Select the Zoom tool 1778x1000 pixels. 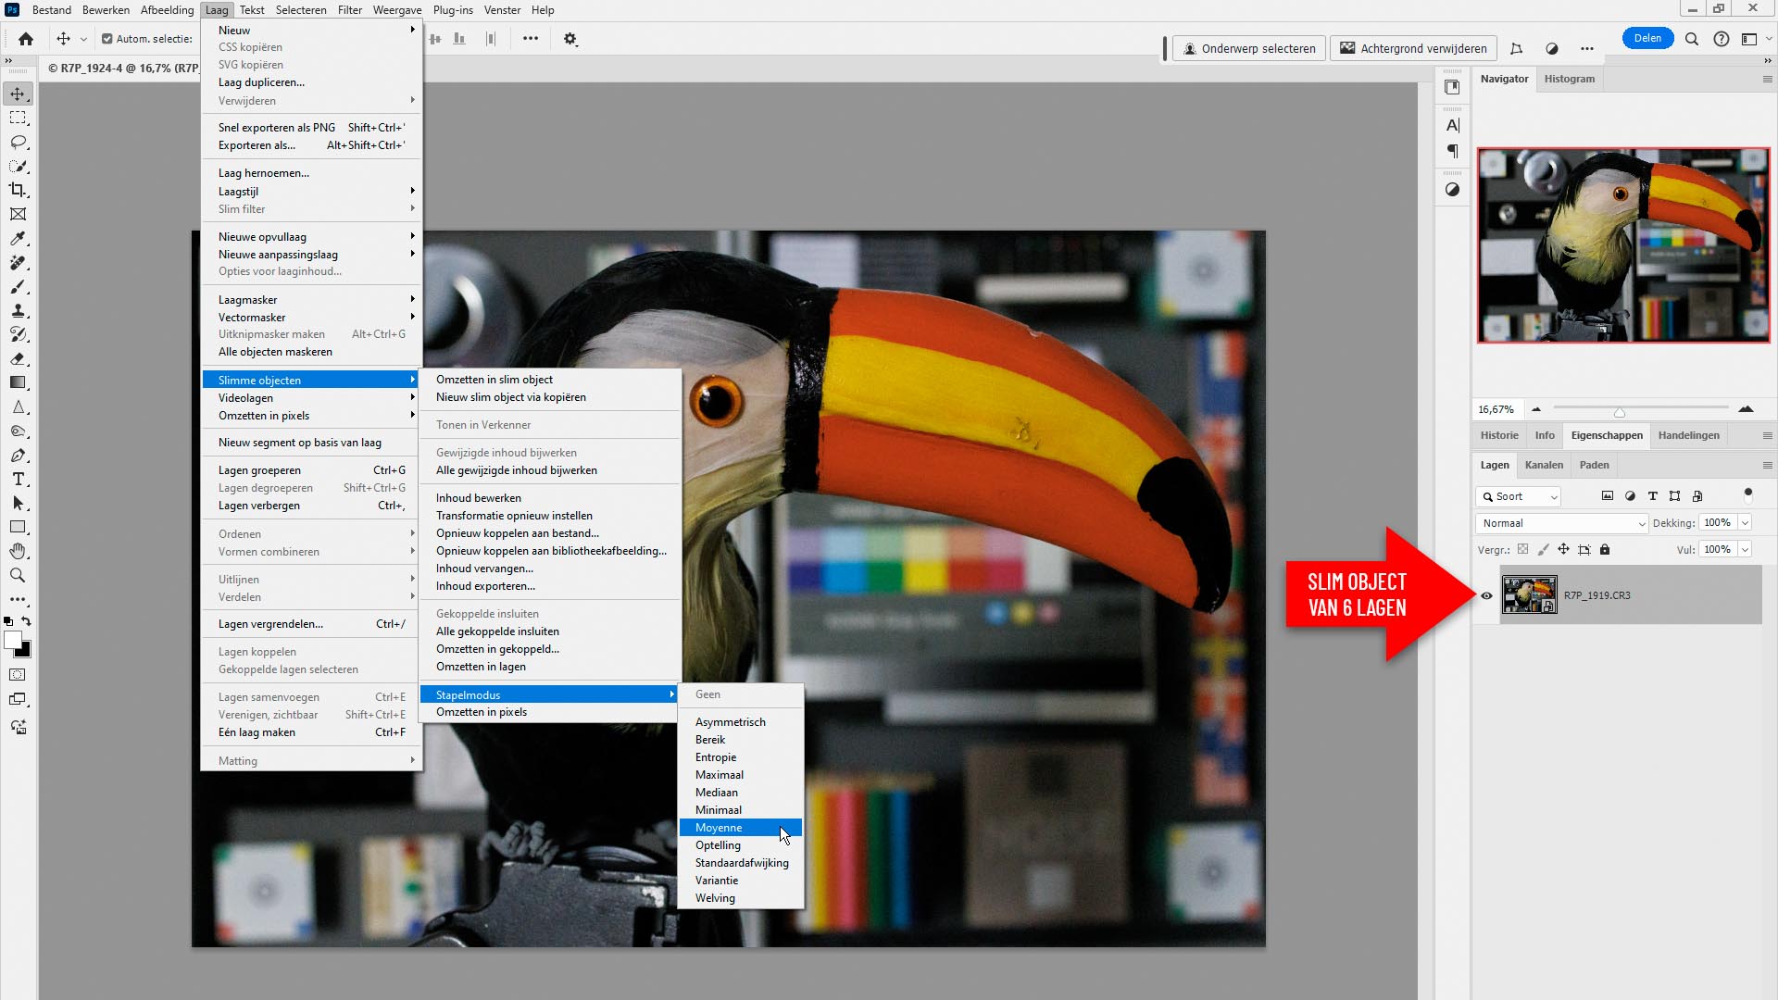tap(18, 575)
